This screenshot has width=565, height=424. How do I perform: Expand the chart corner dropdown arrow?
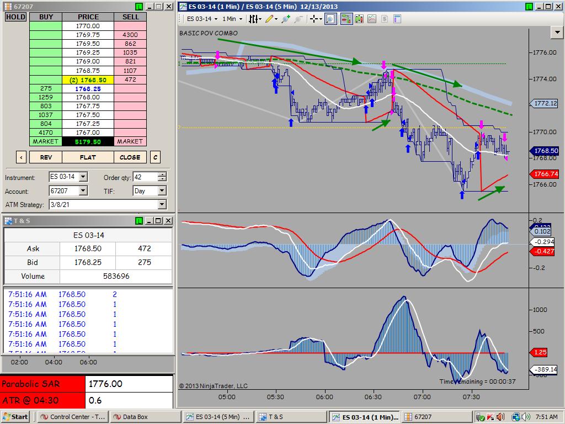point(557,33)
